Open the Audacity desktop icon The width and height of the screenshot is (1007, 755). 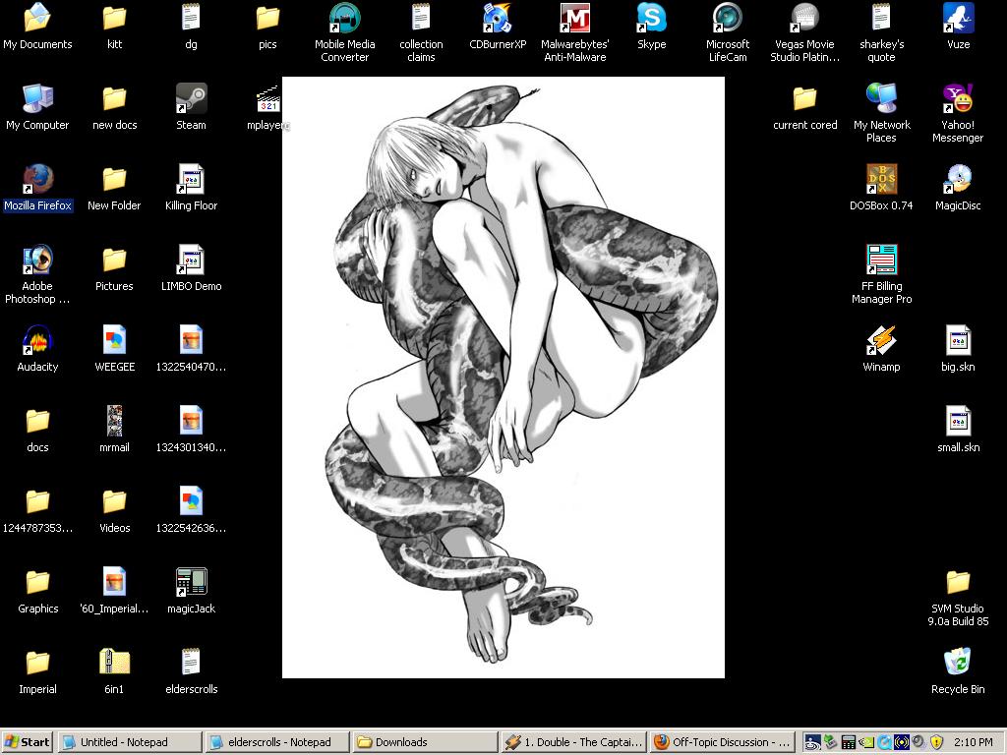pyautogui.click(x=37, y=341)
